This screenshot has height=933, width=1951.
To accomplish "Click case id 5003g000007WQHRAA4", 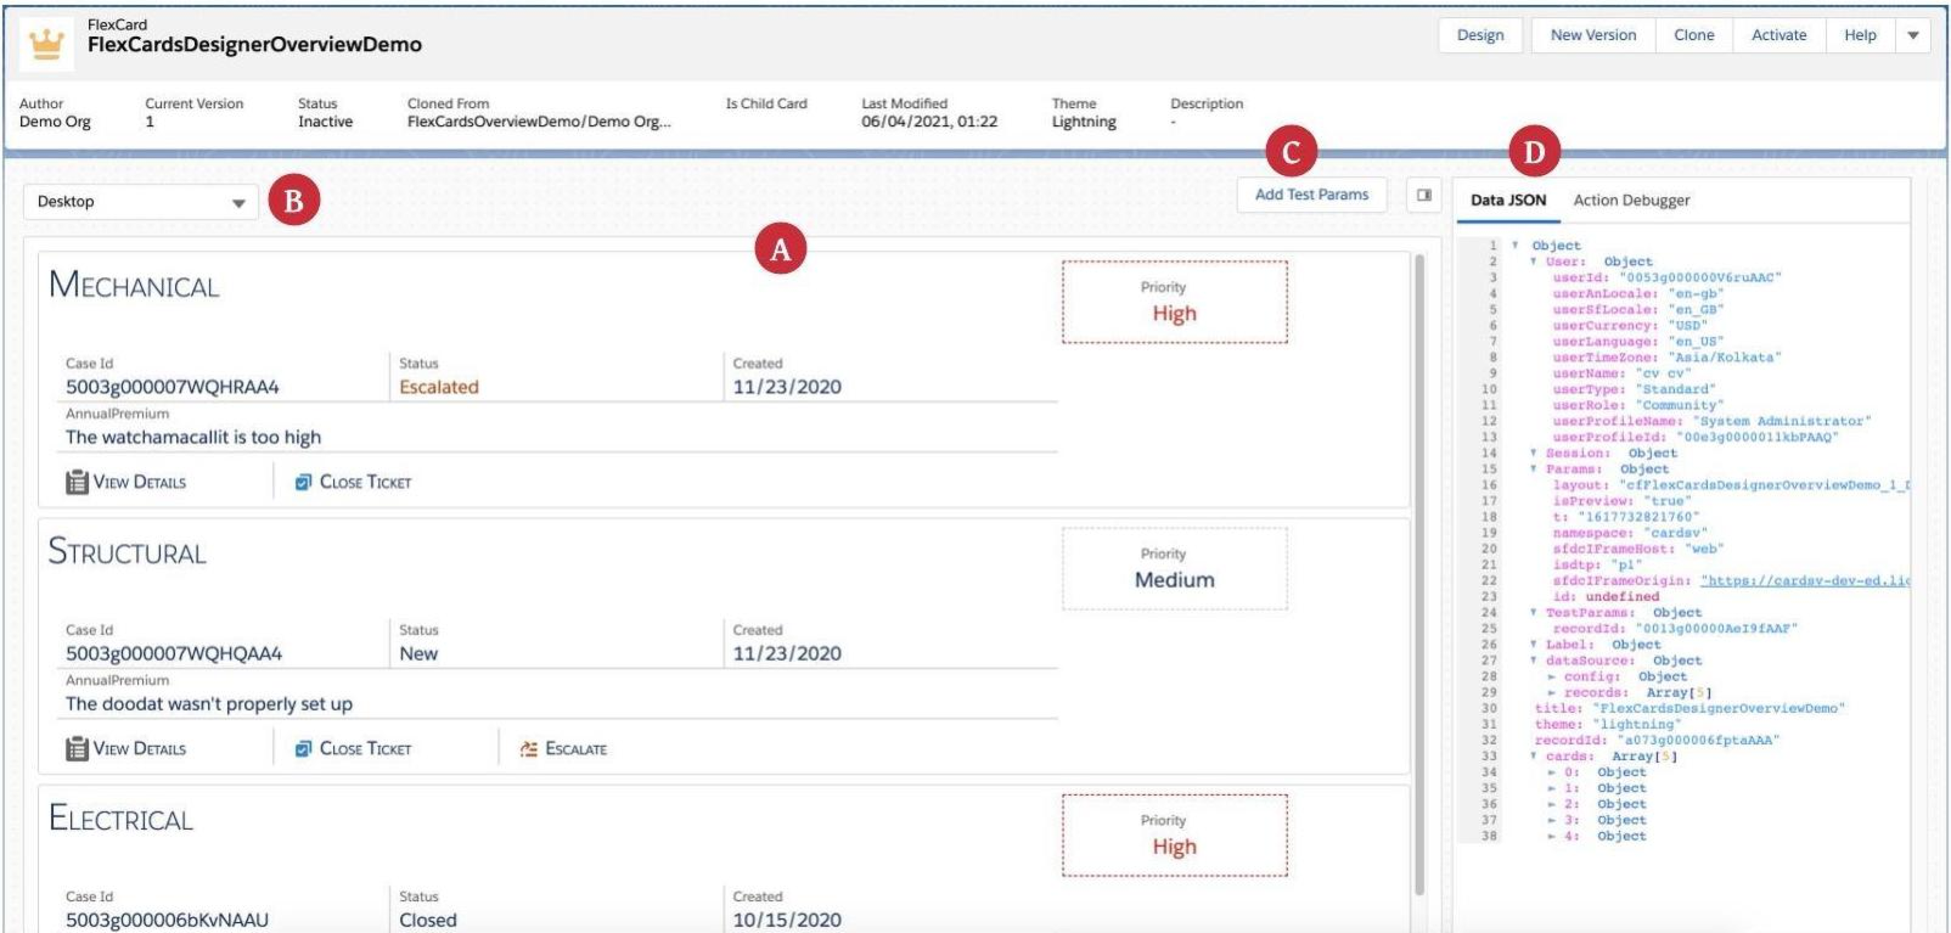I will pyautogui.click(x=172, y=387).
